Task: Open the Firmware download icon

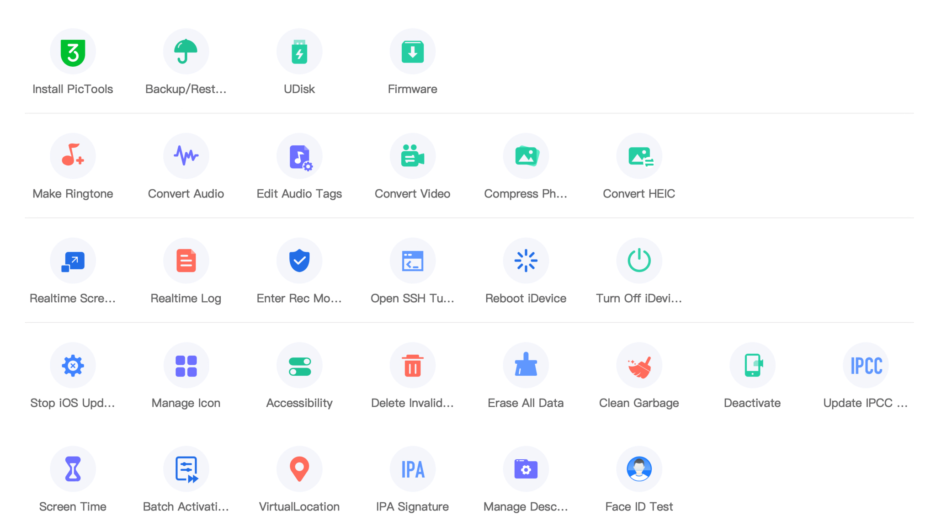Action: pyautogui.click(x=413, y=52)
